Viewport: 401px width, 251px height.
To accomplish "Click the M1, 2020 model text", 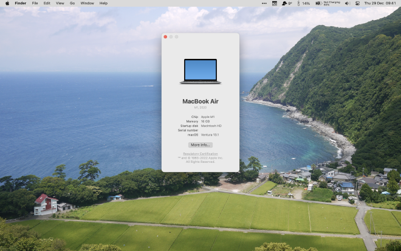I will click(x=200, y=108).
